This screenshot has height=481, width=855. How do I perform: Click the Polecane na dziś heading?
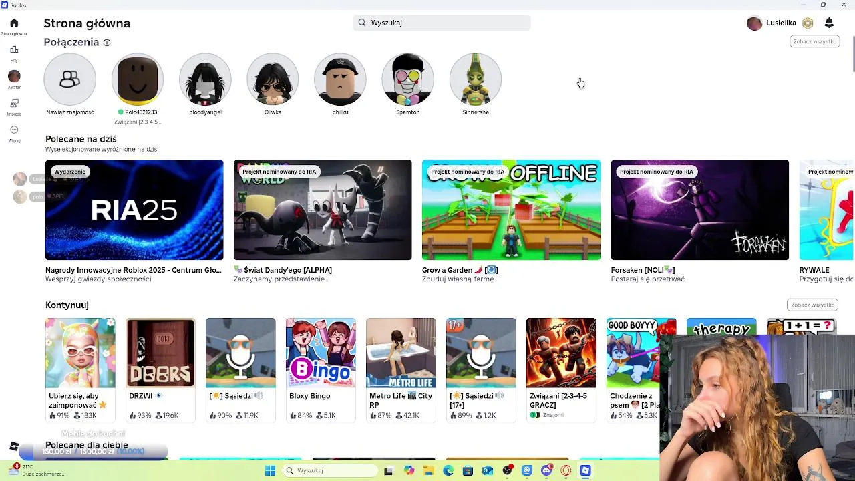(81, 139)
